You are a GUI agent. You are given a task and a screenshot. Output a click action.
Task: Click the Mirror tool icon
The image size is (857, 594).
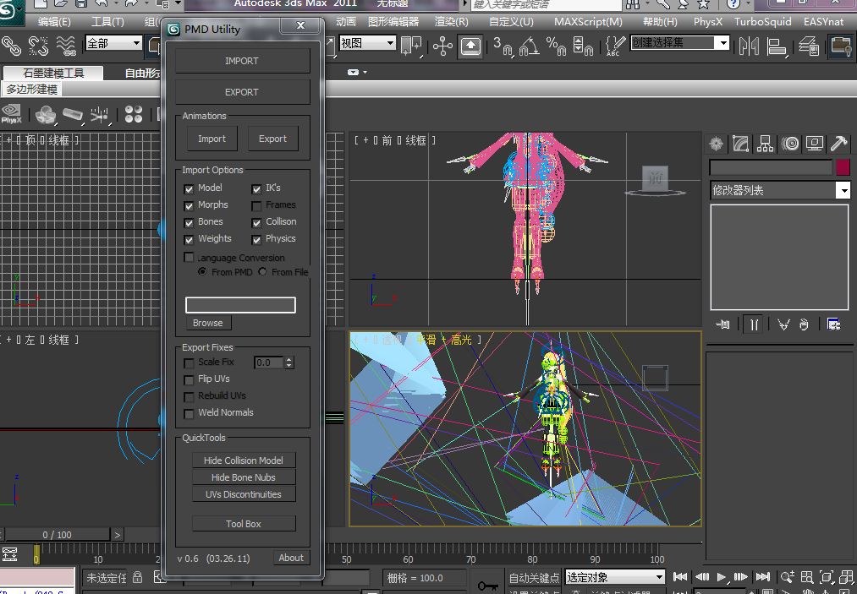[749, 46]
